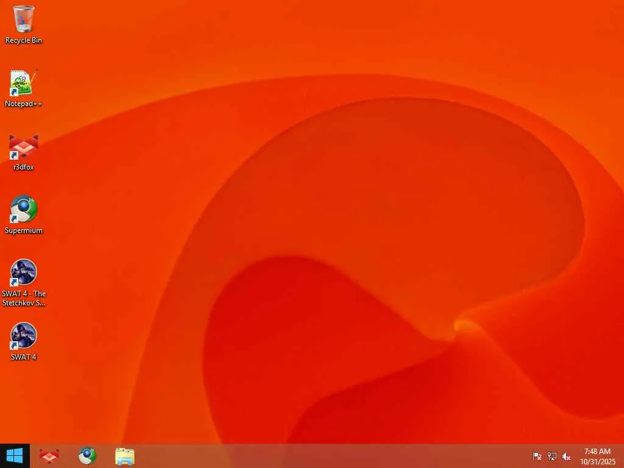Select the Recycle Bin desktop icon
The height and width of the screenshot is (468, 624).
24,24
